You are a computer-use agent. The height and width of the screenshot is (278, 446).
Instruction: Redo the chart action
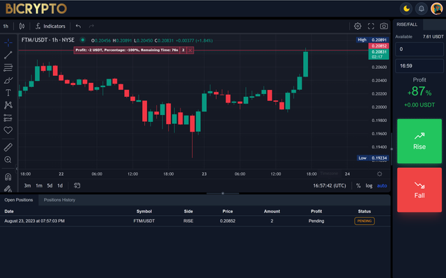click(x=91, y=26)
